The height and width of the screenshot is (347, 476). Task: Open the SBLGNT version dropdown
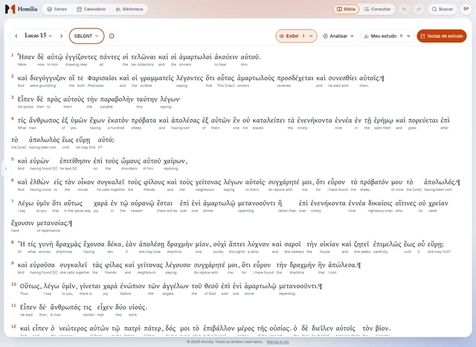[86, 36]
